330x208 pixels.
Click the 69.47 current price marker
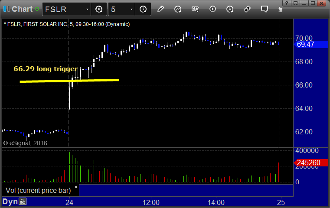point(310,44)
